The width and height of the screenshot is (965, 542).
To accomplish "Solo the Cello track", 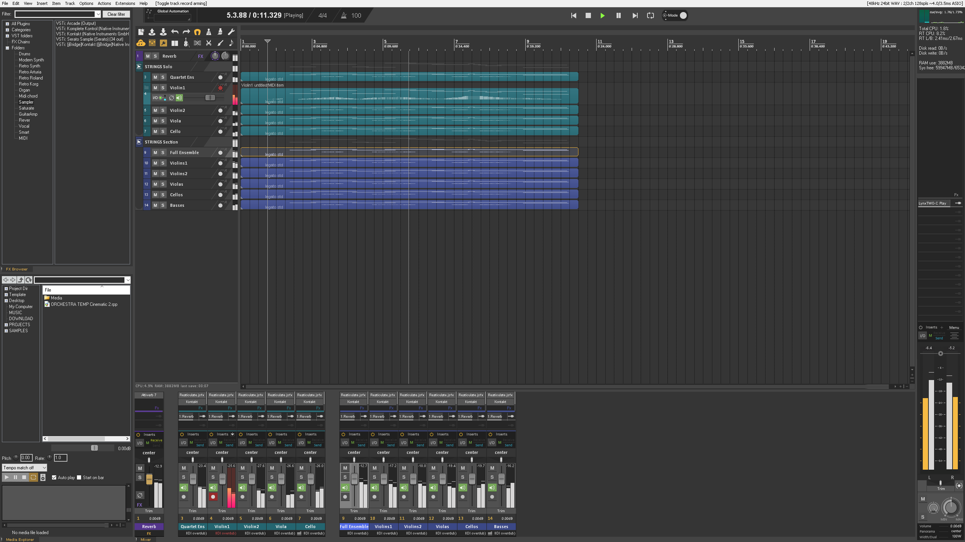I will pyautogui.click(x=163, y=131).
